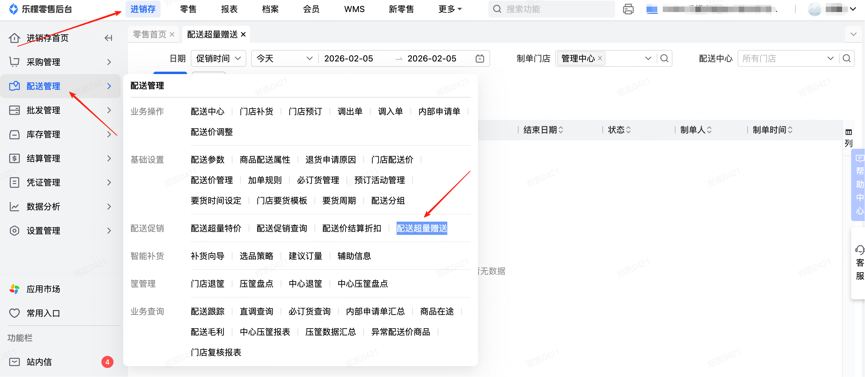Open the 今天 date preset dropdown
Screen dimensions: 865x377
[284, 59]
